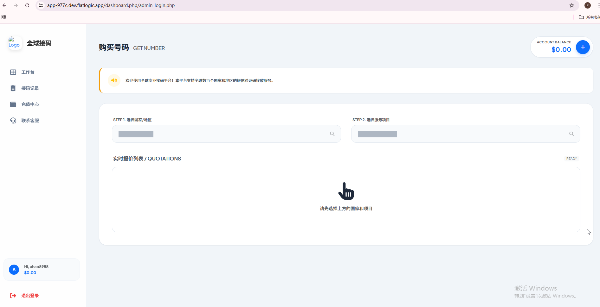Reload the page in browser
Viewport: 600px width, 307px height.
[27, 5]
